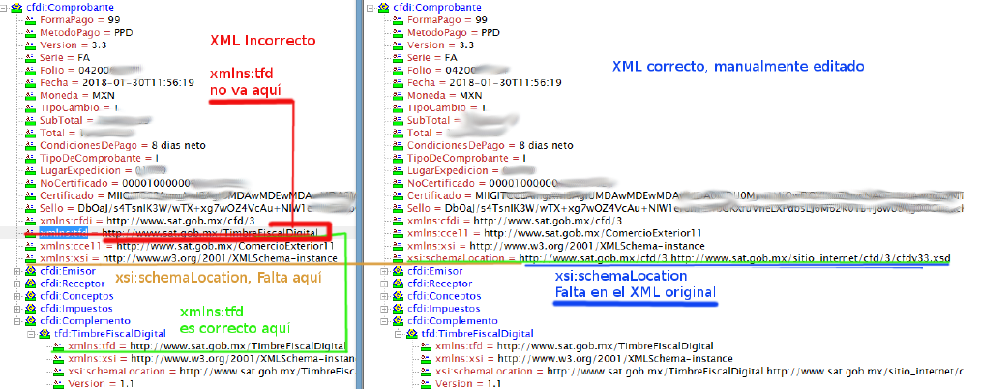The height and width of the screenshot is (389, 981).
Task: Click the cfdi:Conceptos element icon, left pane
Action: (31, 296)
